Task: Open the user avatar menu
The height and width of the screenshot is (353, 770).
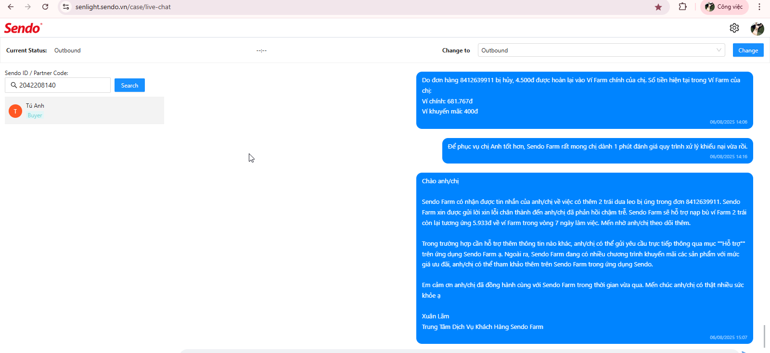Action: point(757,28)
